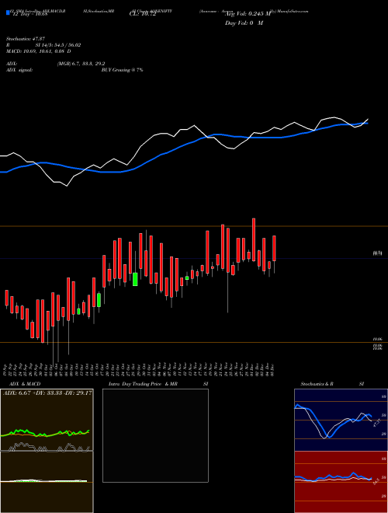Click the blue Stochastics chart panel
This screenshot has width=388, height=513.
point(341,420)
